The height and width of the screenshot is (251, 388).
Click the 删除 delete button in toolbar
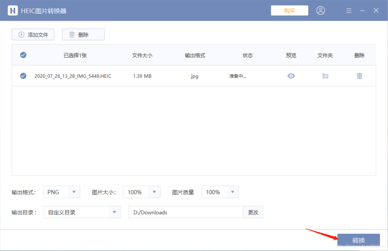83,35
